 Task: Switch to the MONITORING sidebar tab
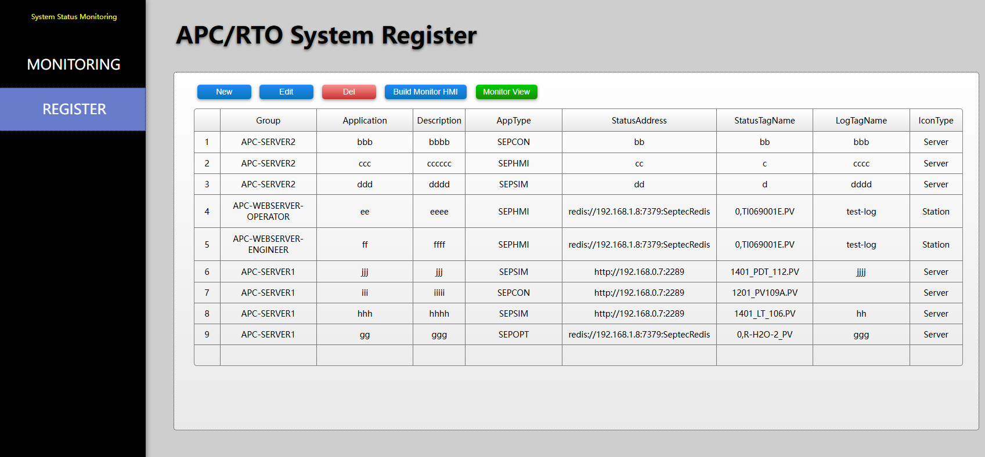(74, 64)
